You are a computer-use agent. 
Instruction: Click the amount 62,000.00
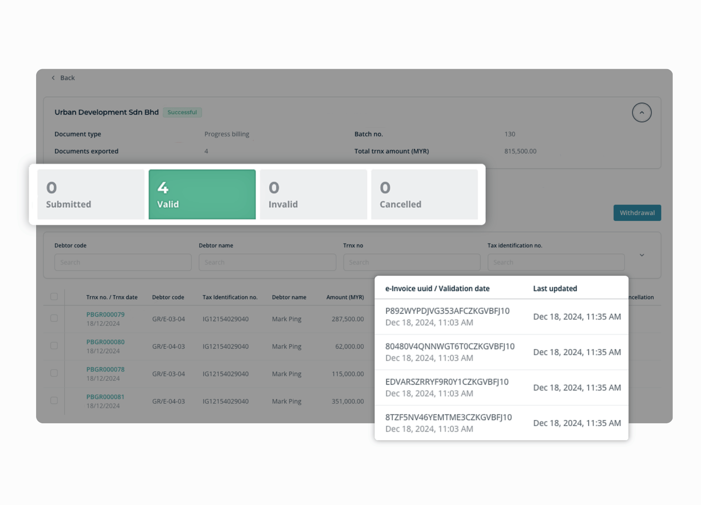click(x=349, y=346)
